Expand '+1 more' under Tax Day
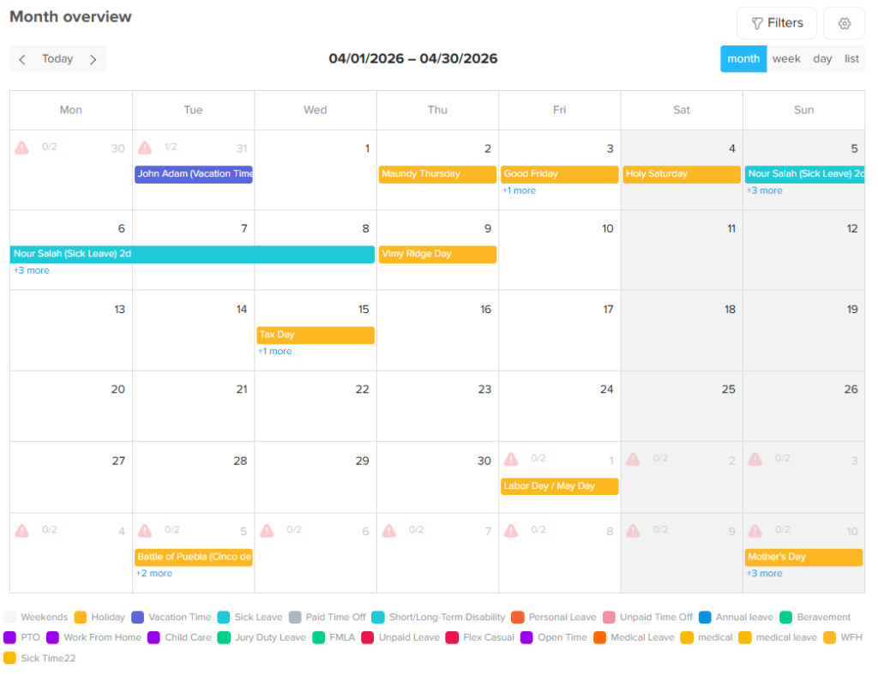Viewport: 878px width, 675px height. click(275, 351)
